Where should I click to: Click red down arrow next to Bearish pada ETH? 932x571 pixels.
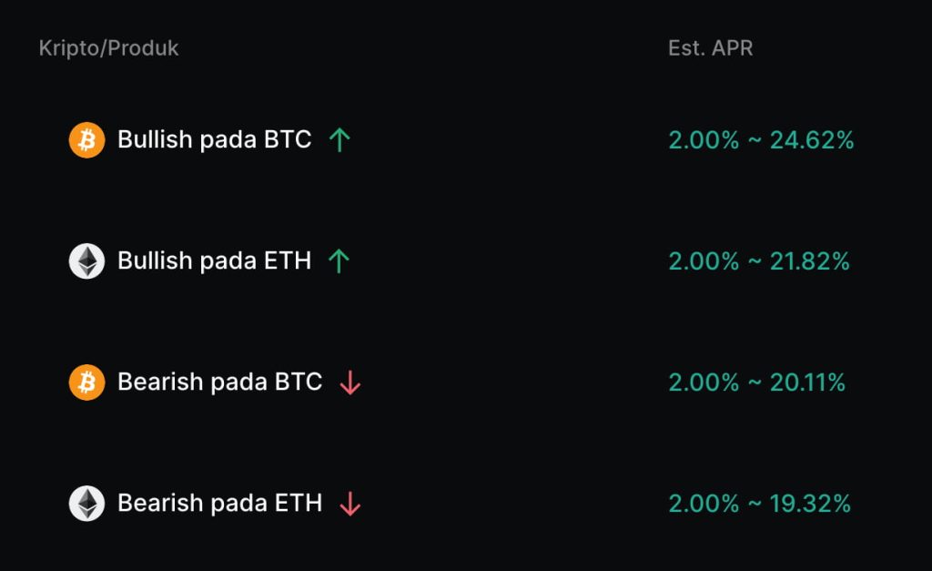click(x=349, y=504)
